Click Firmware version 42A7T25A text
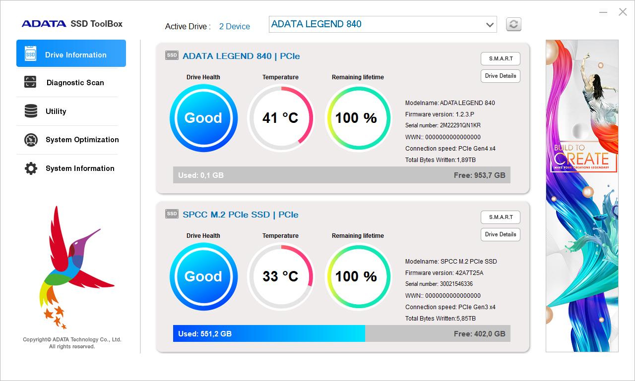Screen dimensions: 635x381 tap(444, 273)
